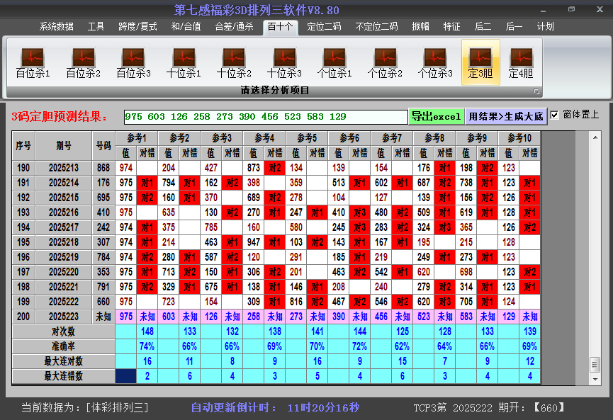The width and height of the screenshot is (613, 420).
Task: Choose the 十位杀1 icon
Action: (x=184, y=62)
